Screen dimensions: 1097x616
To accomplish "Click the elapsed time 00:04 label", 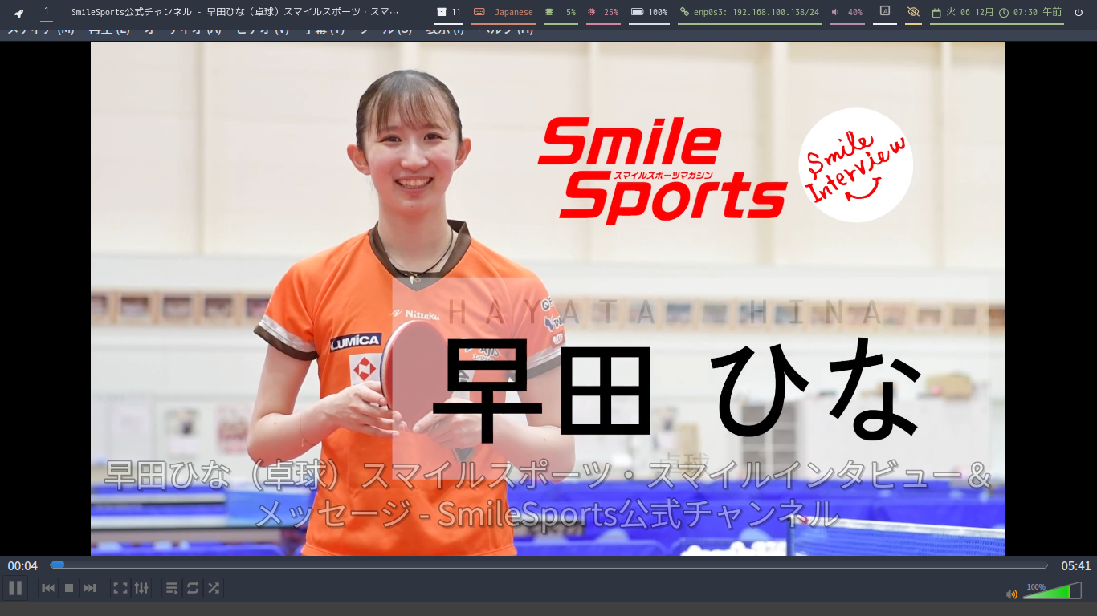I will pyautogui.click(x=22, y=565).
